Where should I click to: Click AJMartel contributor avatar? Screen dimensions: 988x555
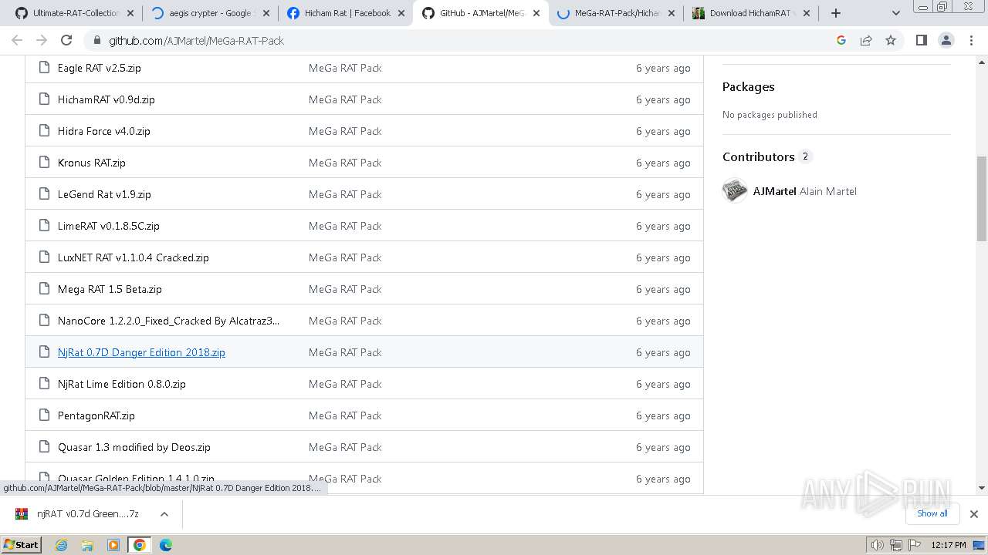point(735,190)
